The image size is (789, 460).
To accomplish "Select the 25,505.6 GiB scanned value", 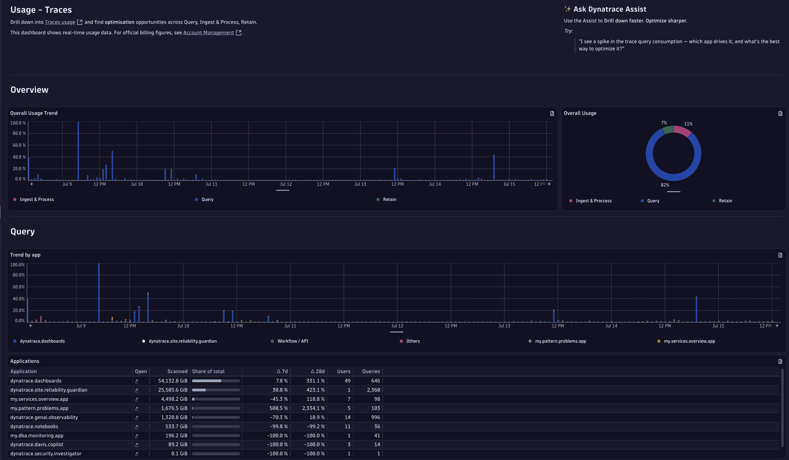I will pos(173,390).
